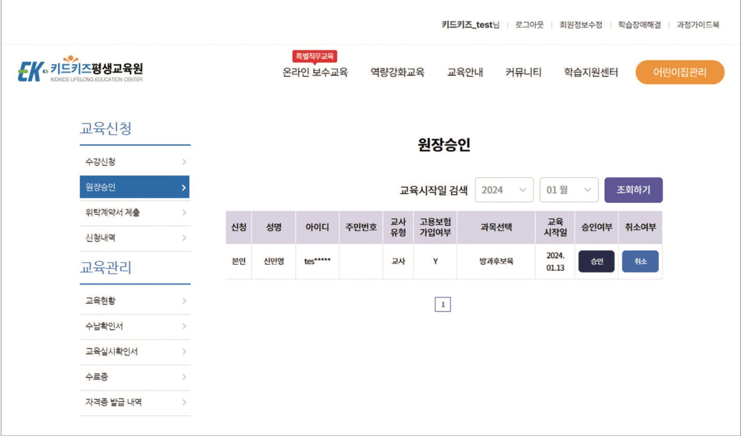Open the 01월 month dropdown
Screen dimensions: 743x436
568,189
